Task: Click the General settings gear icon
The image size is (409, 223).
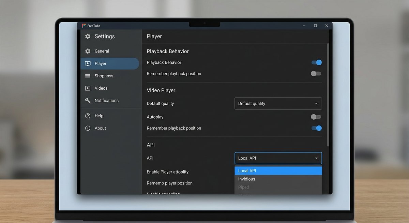Action: click(88, 51)
